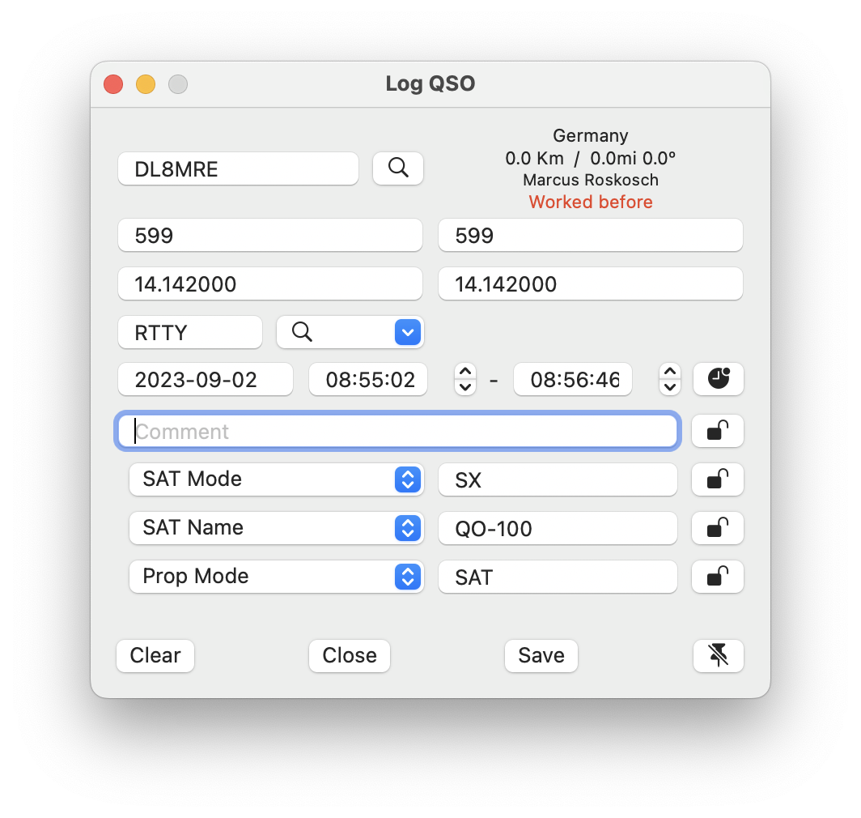Click the sent report 599 field
Image resolution: width=861 pixels, height=818 pixels.
click(x=270, y=236)
